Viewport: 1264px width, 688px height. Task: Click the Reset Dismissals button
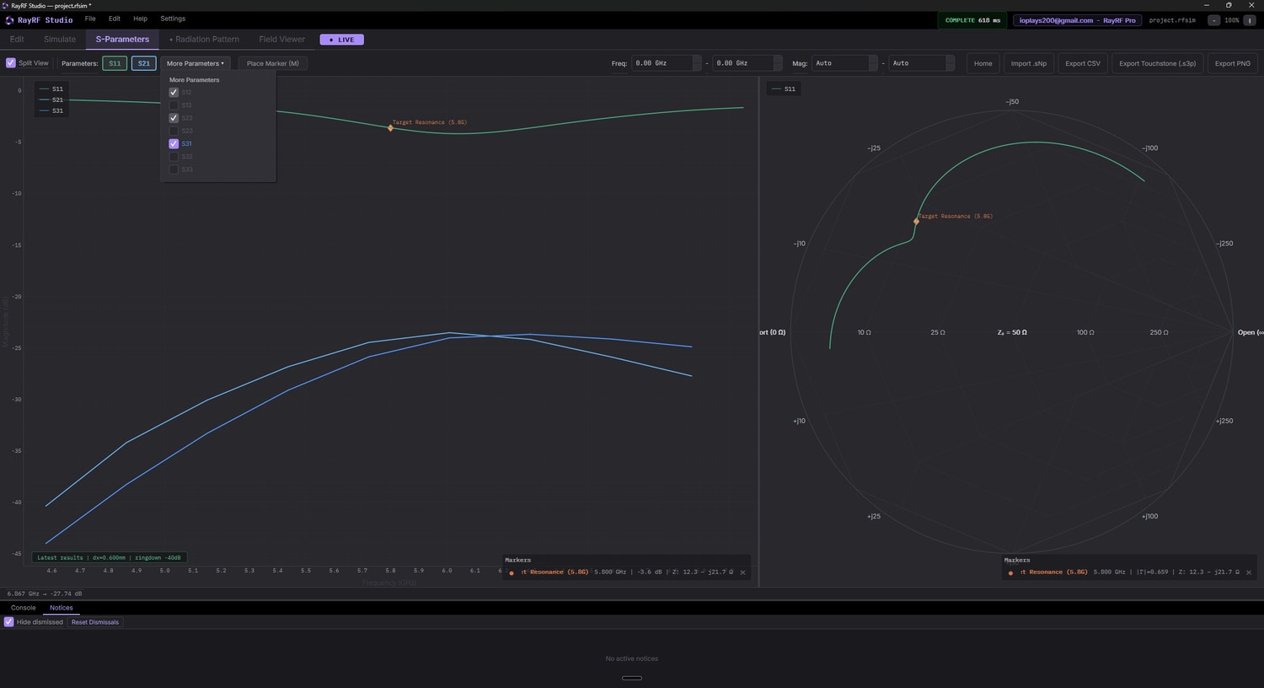[x=95, y=622]
